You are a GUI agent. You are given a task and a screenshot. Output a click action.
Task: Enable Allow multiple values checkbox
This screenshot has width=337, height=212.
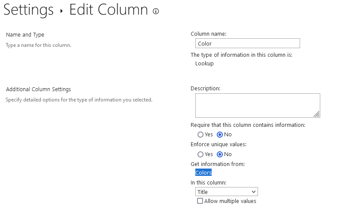point(200,201)
